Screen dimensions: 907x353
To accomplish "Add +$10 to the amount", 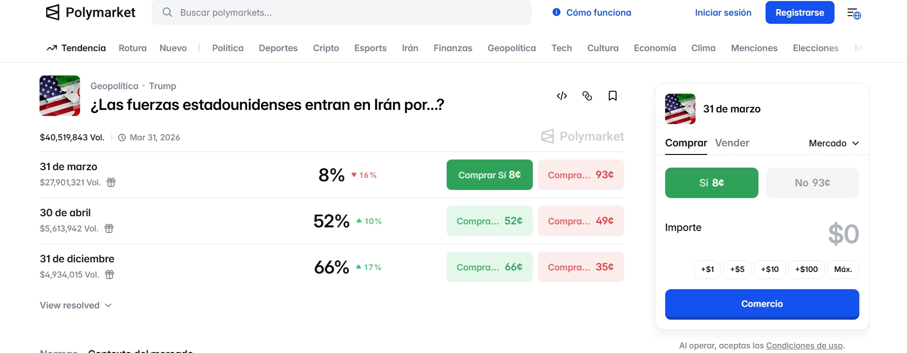I will (x=770, y=269).
